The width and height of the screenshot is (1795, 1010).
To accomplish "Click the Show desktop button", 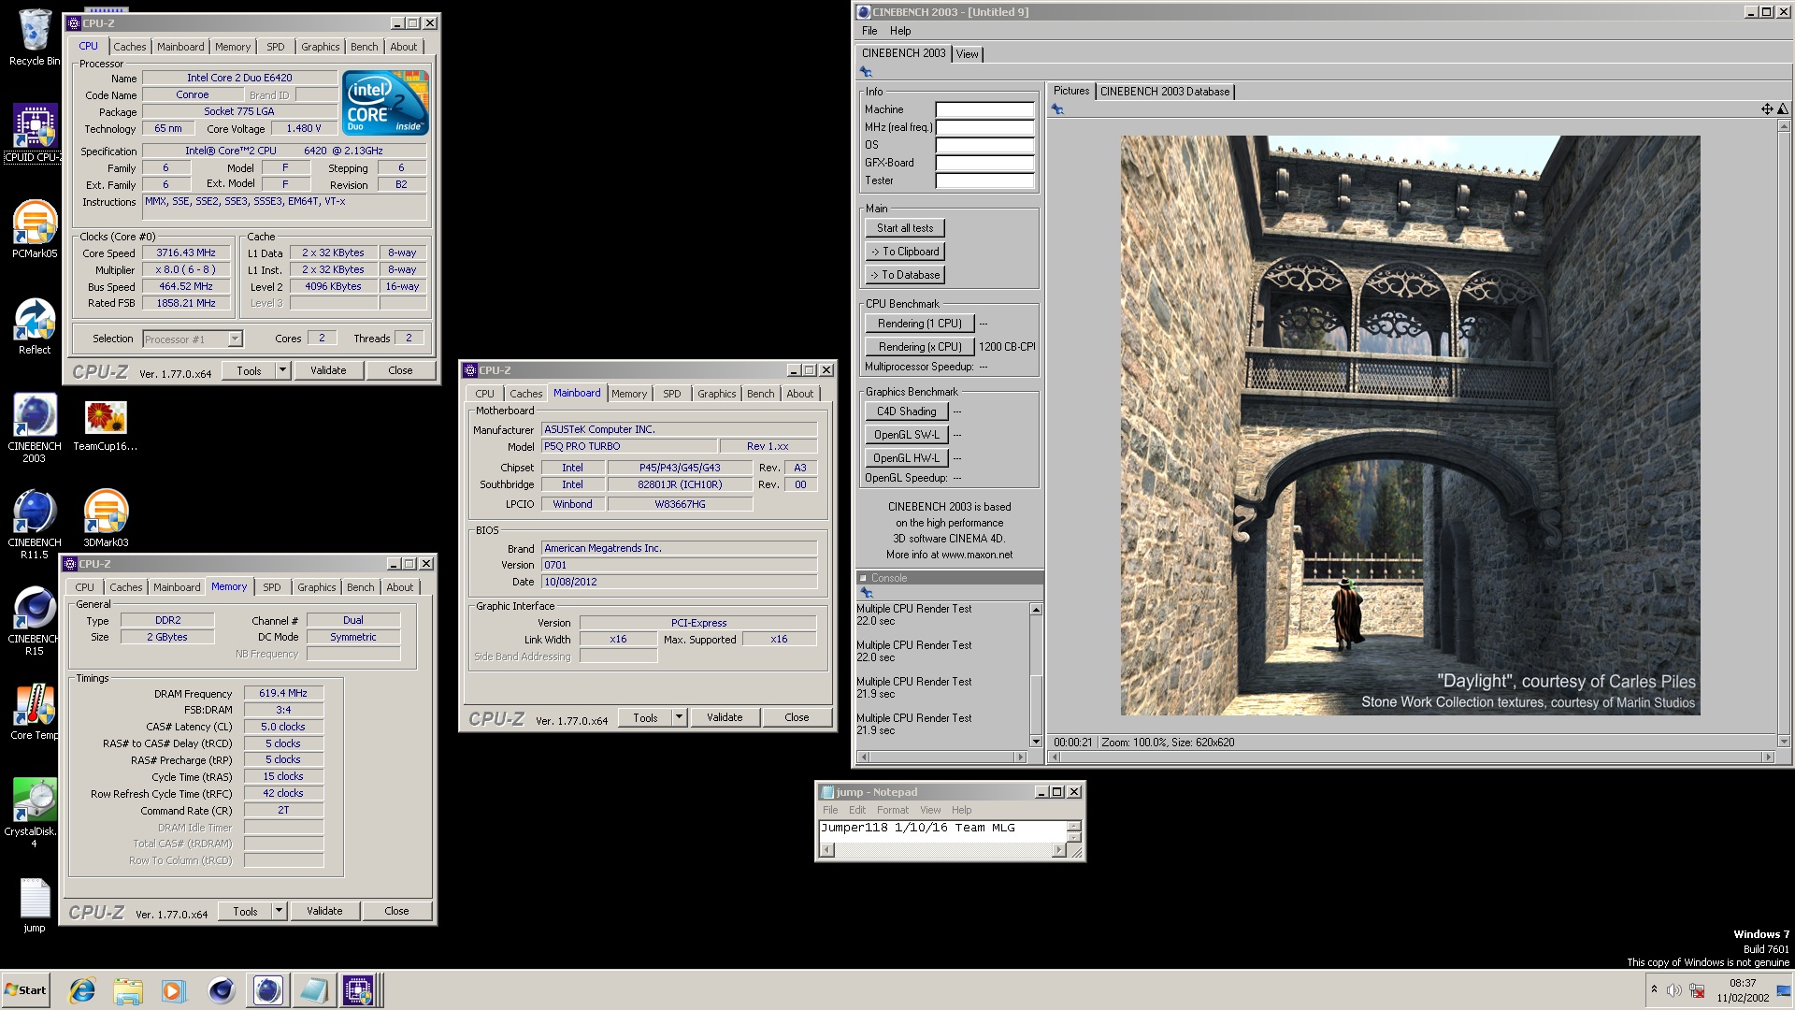I will click(1783, 990).
